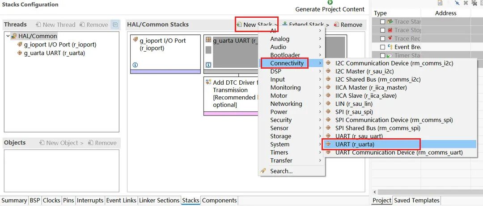Click the info icon in g_uarta block
Screen dimensions: 483x206
[x=208, y=65]
